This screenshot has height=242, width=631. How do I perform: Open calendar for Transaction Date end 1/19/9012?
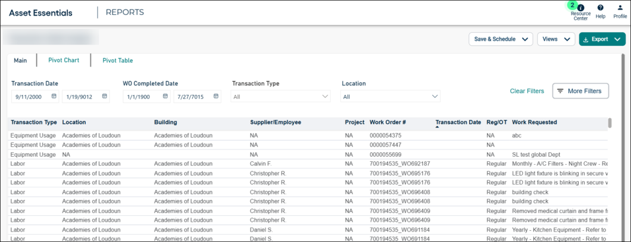(x=104, y=96)
